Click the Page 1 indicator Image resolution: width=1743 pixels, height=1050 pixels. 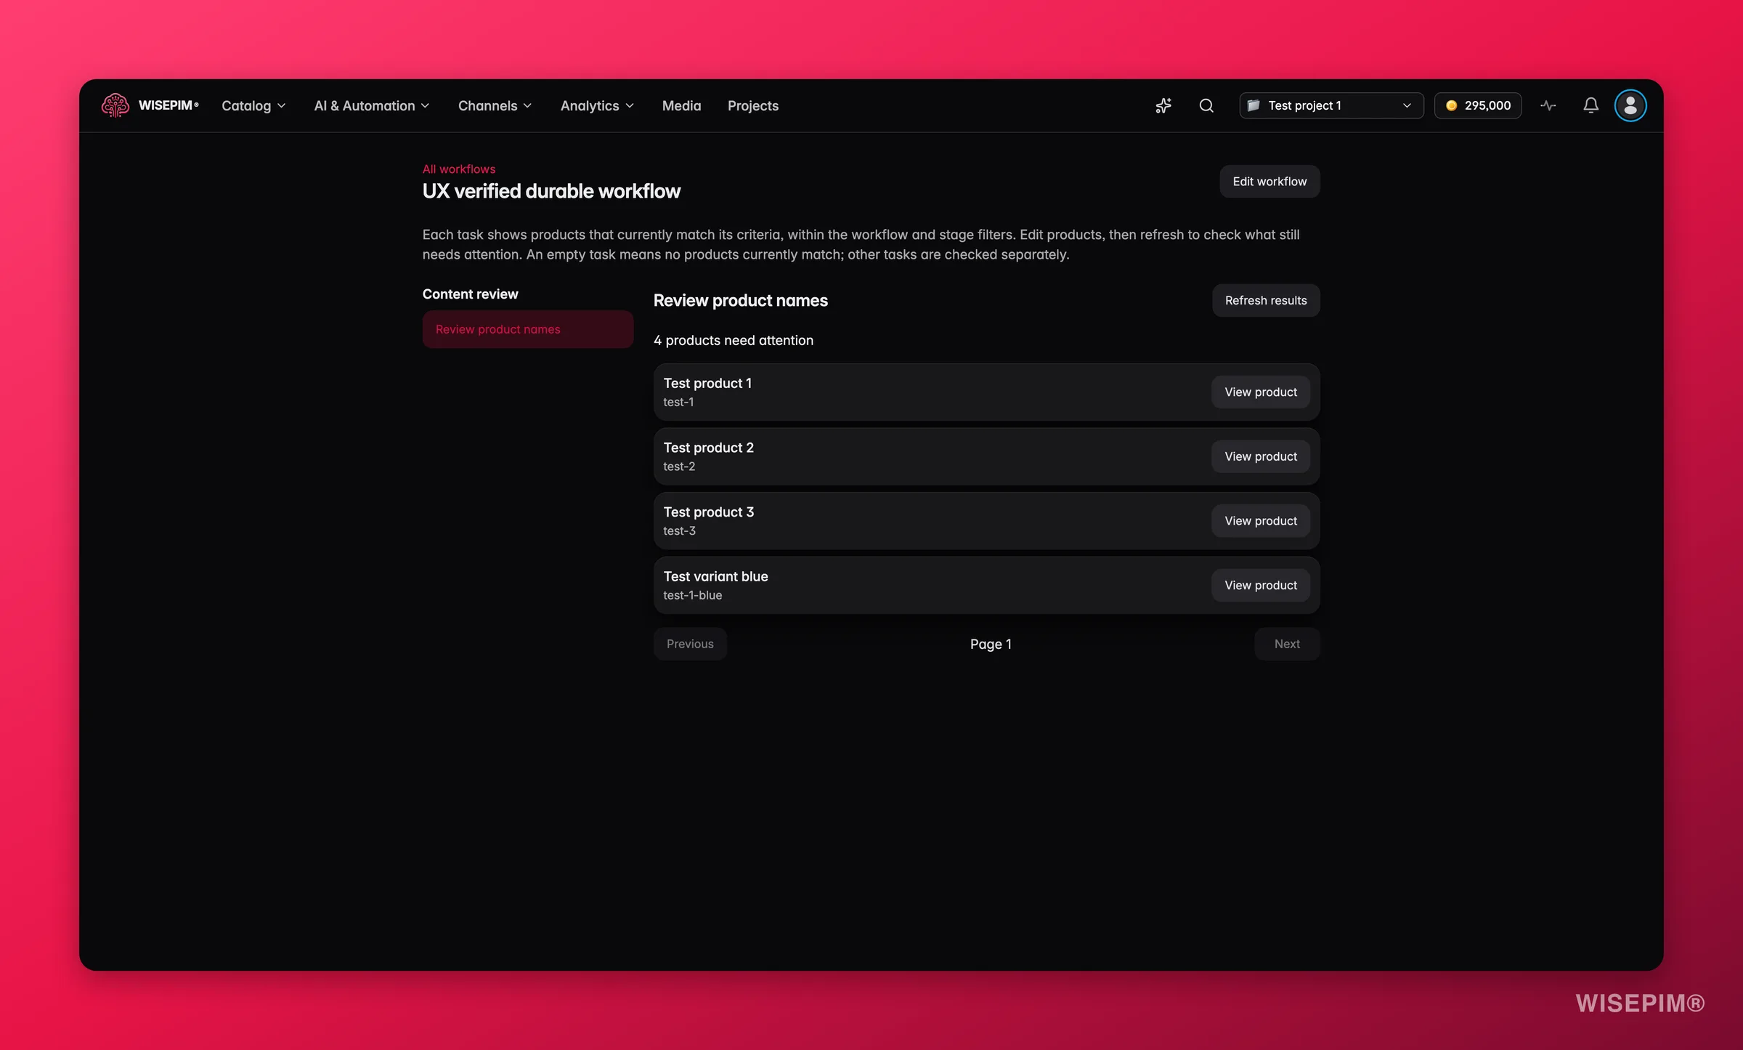[x=991, y=644]
